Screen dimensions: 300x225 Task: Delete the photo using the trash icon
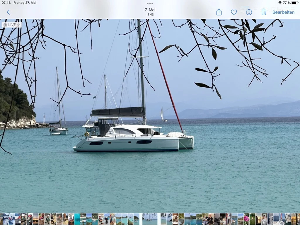[x=264, y=12]
